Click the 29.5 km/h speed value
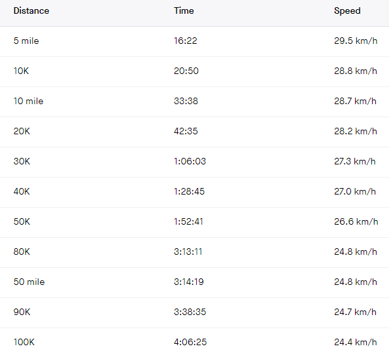This screenshot has height=357, width=389. point(356,41)
